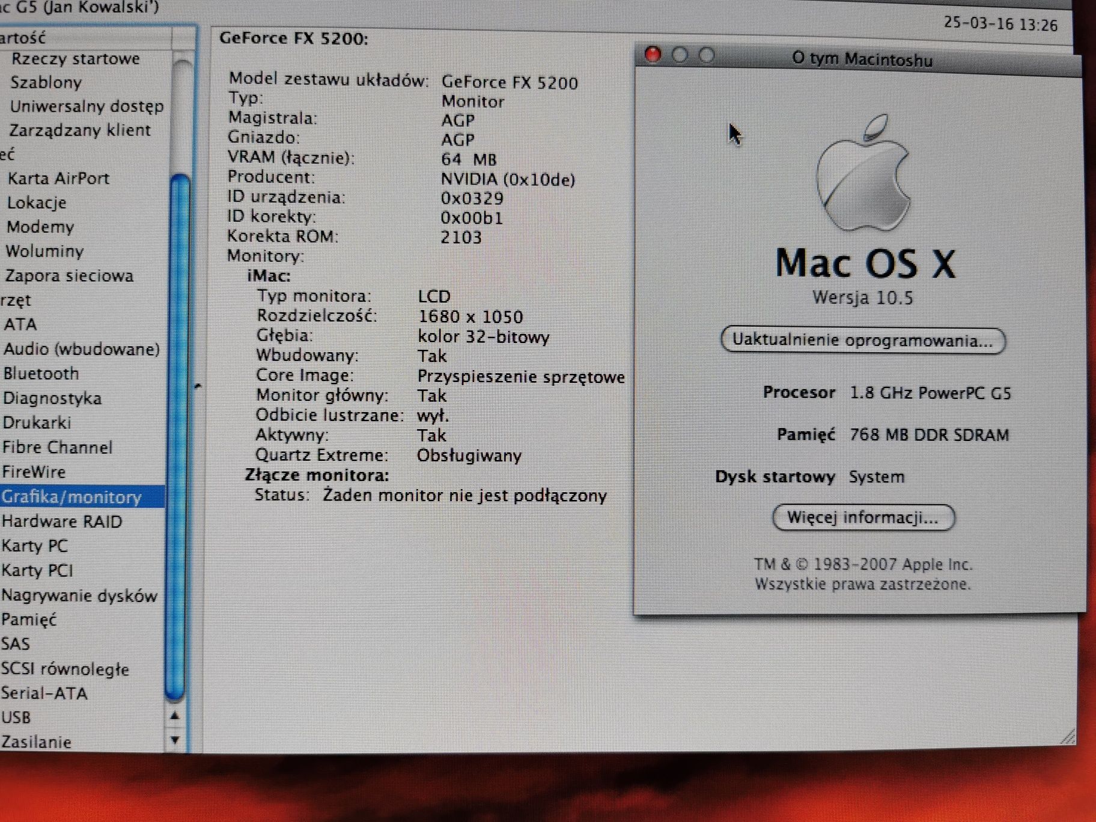Viewport: 1096px width, 822px height.
Task: Select Modemy sidebar entry
Action: (40, 227)
